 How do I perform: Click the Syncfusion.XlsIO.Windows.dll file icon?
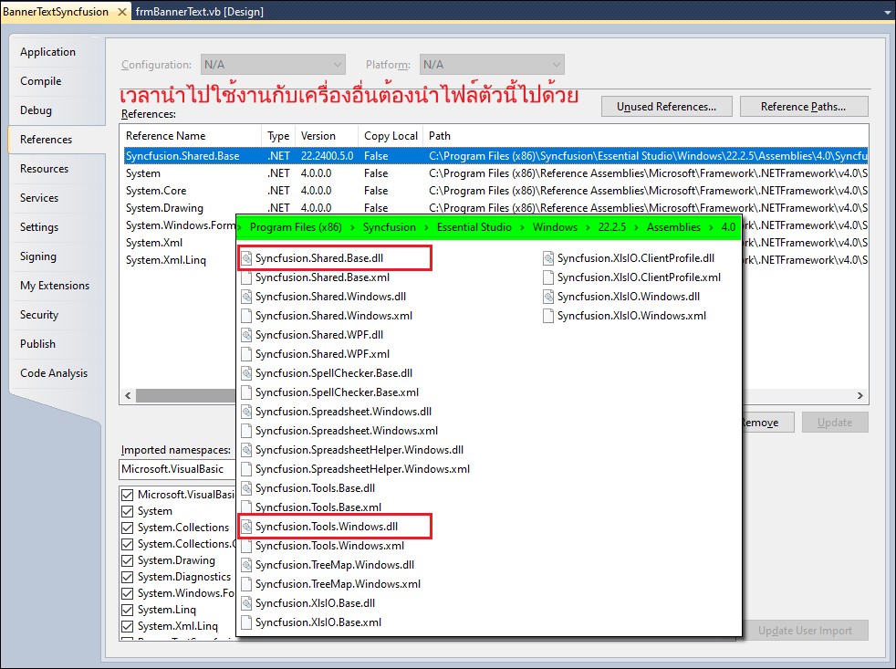(x=548, y=297)
